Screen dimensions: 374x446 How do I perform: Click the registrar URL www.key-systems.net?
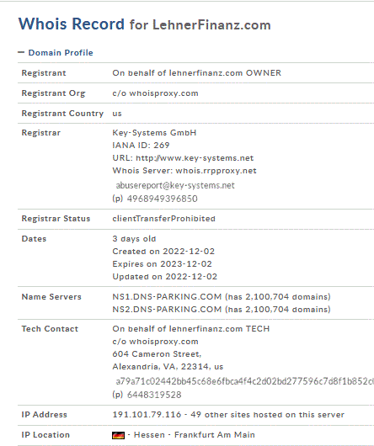coord(195,158)
